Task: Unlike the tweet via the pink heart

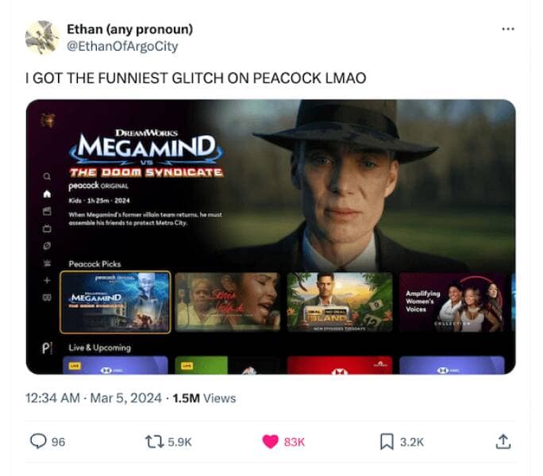Action: tap(270, 442)
